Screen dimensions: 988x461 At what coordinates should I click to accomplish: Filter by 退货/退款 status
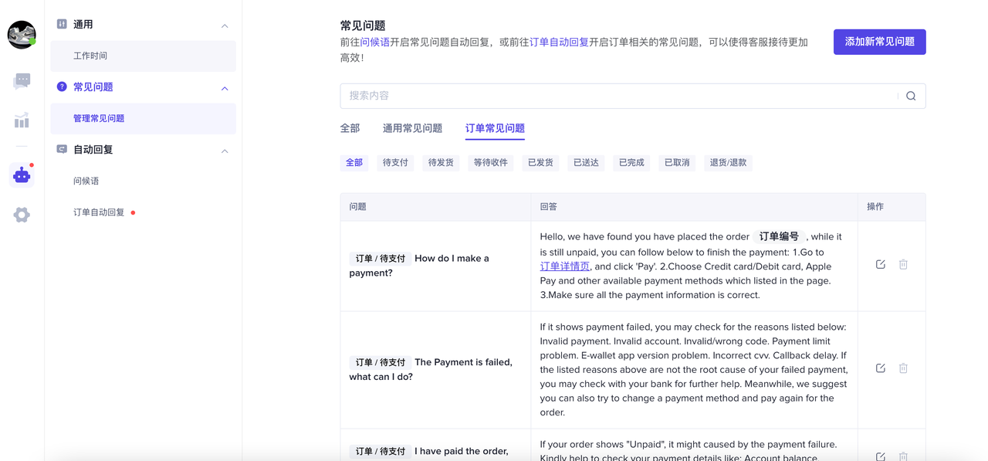tap(728, 163)
